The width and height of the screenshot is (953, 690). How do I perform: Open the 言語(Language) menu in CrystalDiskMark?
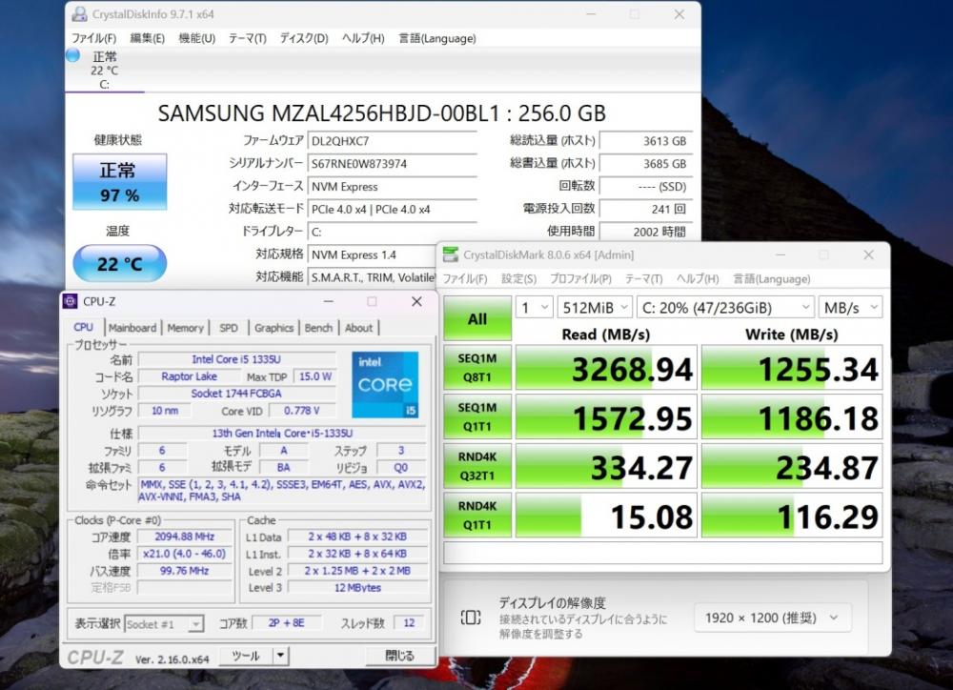(x=771, y=278)
